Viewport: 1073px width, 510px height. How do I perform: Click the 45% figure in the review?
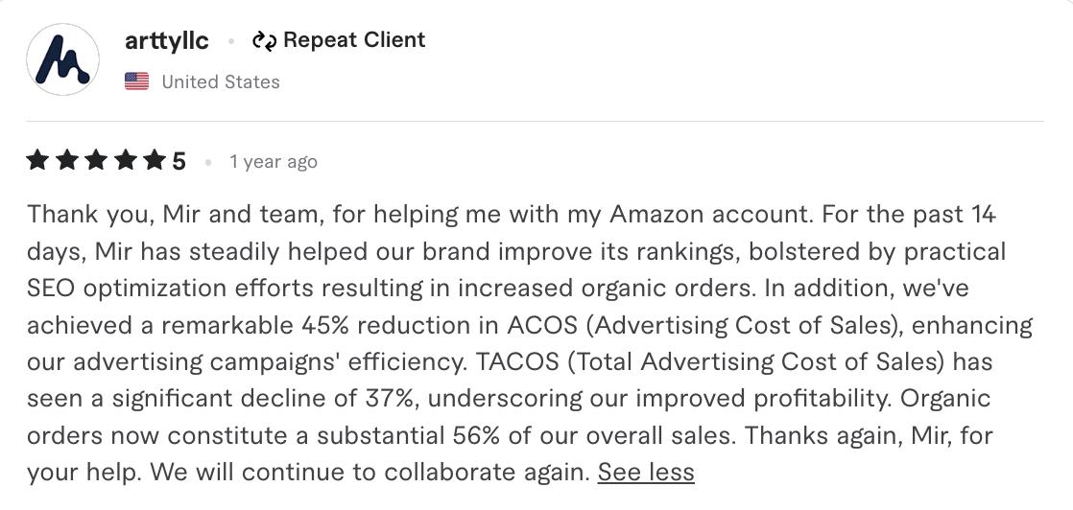[x=326, y=325]
